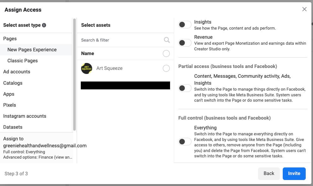Click the Invite button

tap(294, 173)
